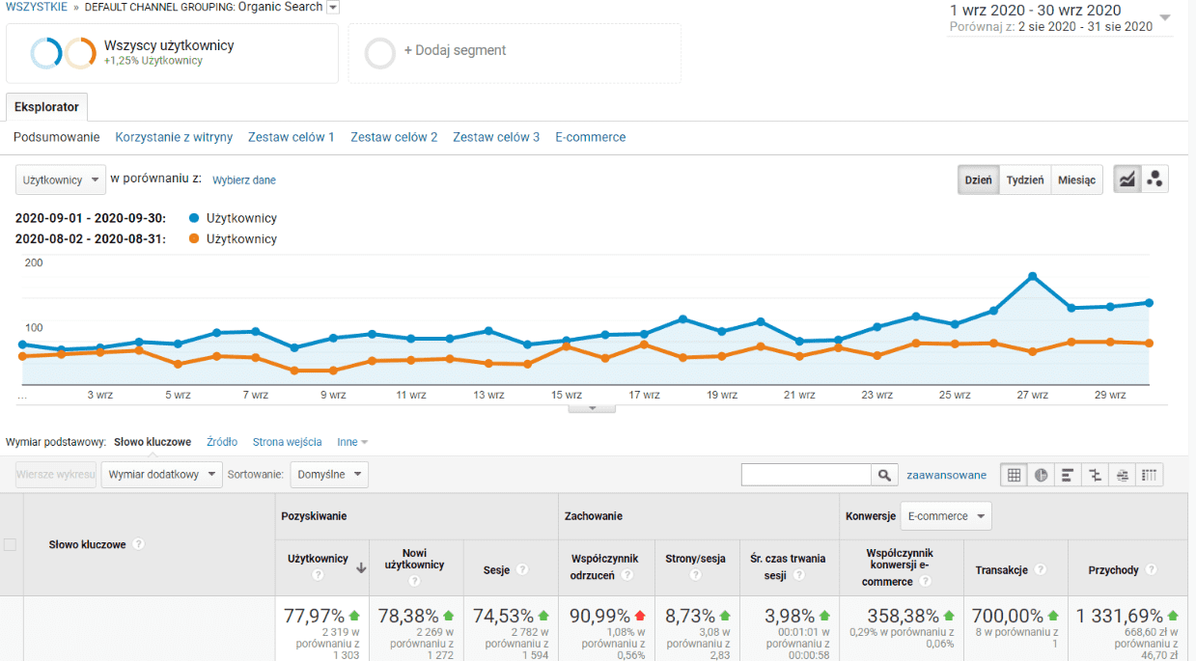Select the default data table view icon
1196x661 pixels.
pyautogui.click(x=1014, y=474)
